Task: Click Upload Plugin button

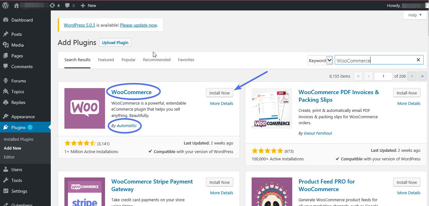Action: 115,42
